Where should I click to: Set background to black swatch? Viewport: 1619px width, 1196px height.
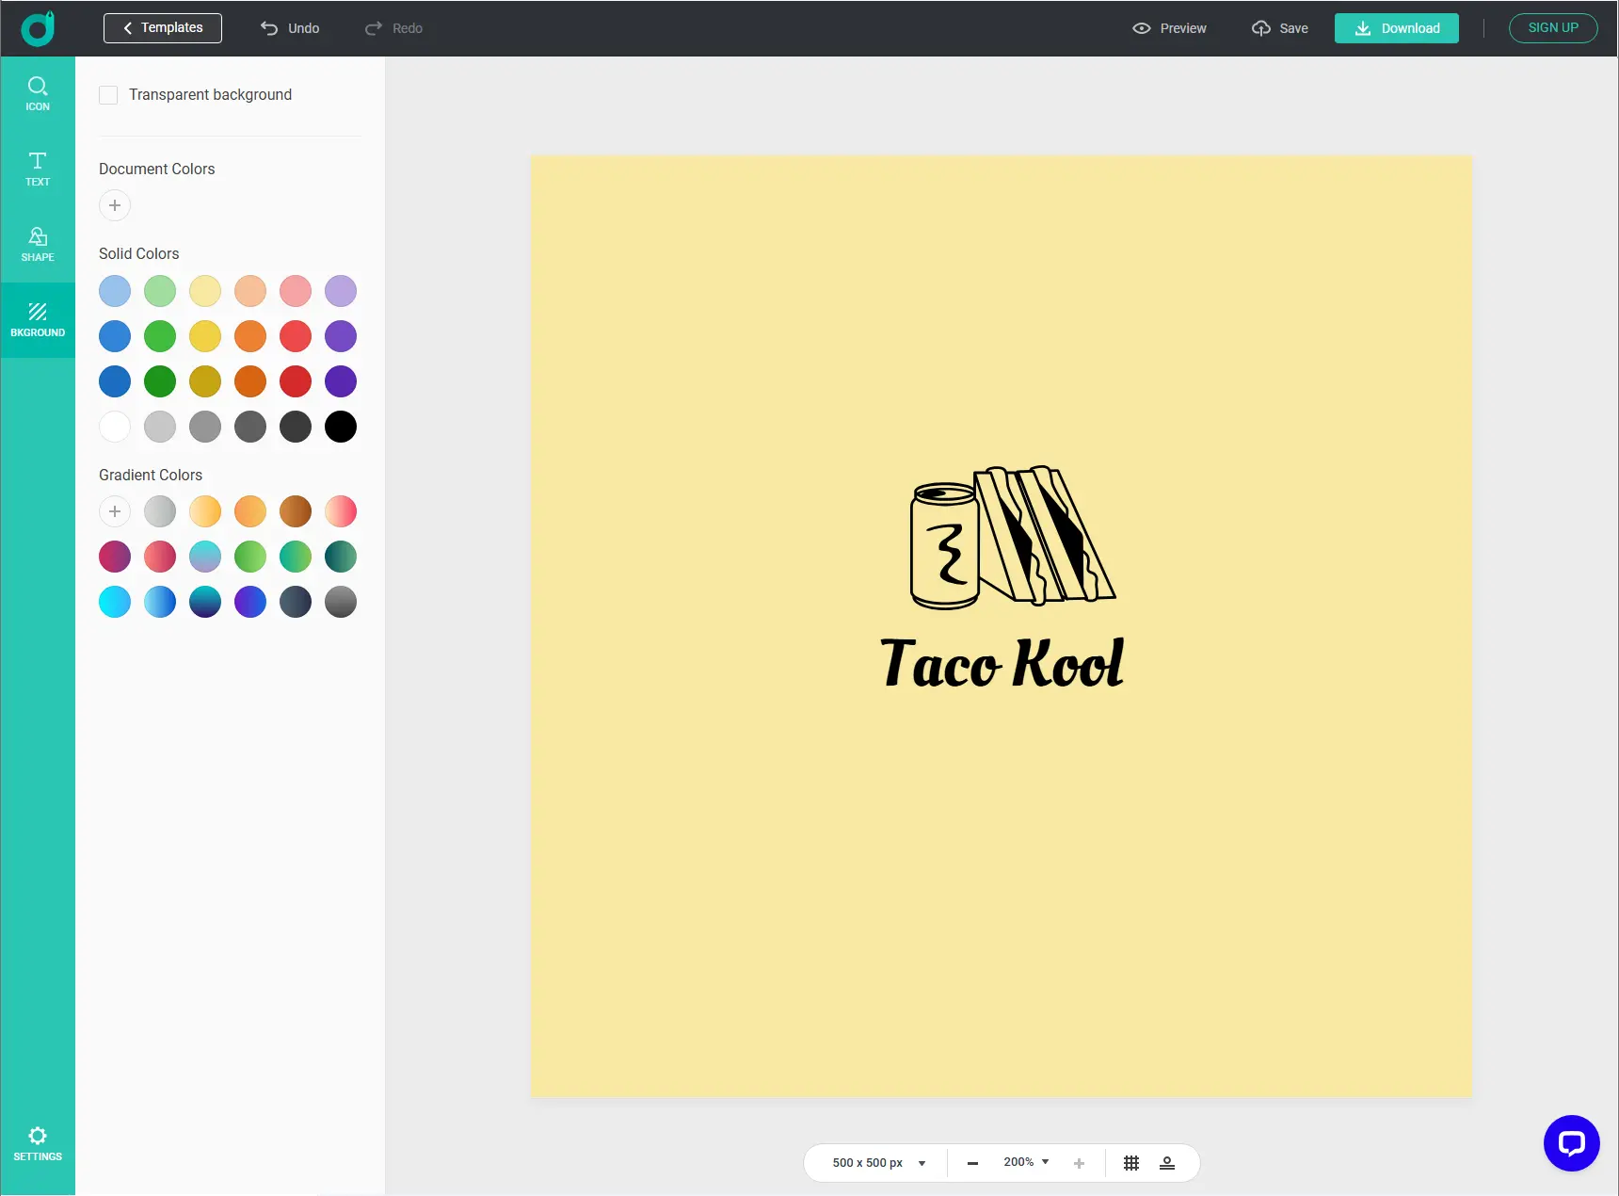click(341, 427)
